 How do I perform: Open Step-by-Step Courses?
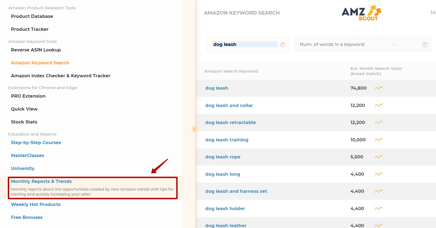click(x=36, y=142)
